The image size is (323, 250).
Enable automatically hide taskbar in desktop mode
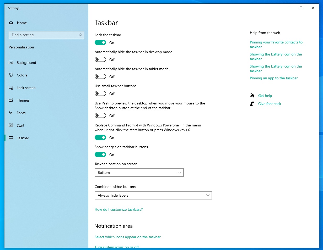point(100,59)
